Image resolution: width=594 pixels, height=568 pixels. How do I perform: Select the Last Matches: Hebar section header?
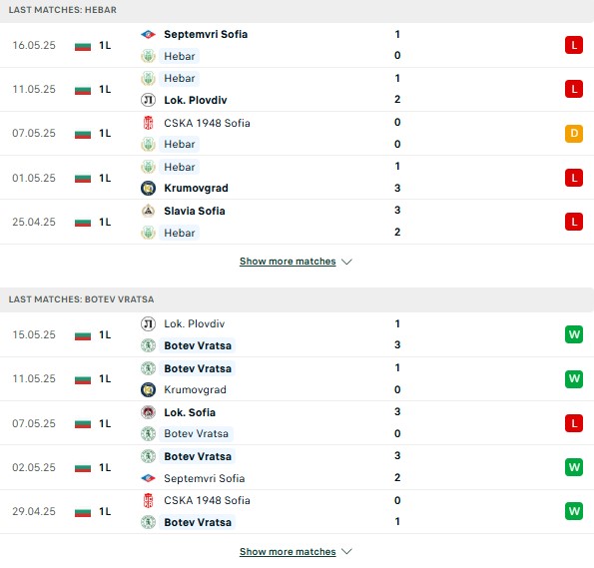point(297,10)
